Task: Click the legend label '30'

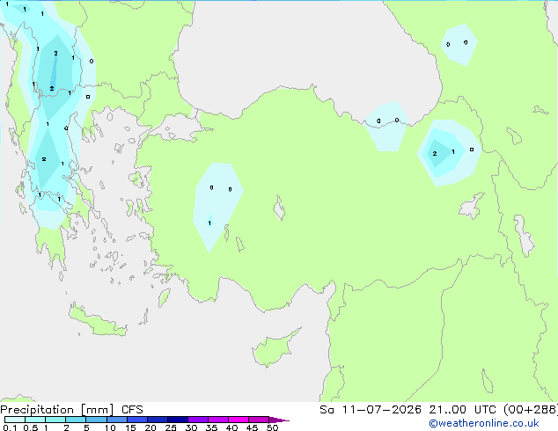Action: tap(191, 427)
